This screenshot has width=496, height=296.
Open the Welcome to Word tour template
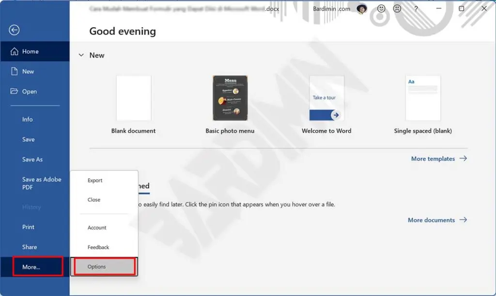(326, 98)
